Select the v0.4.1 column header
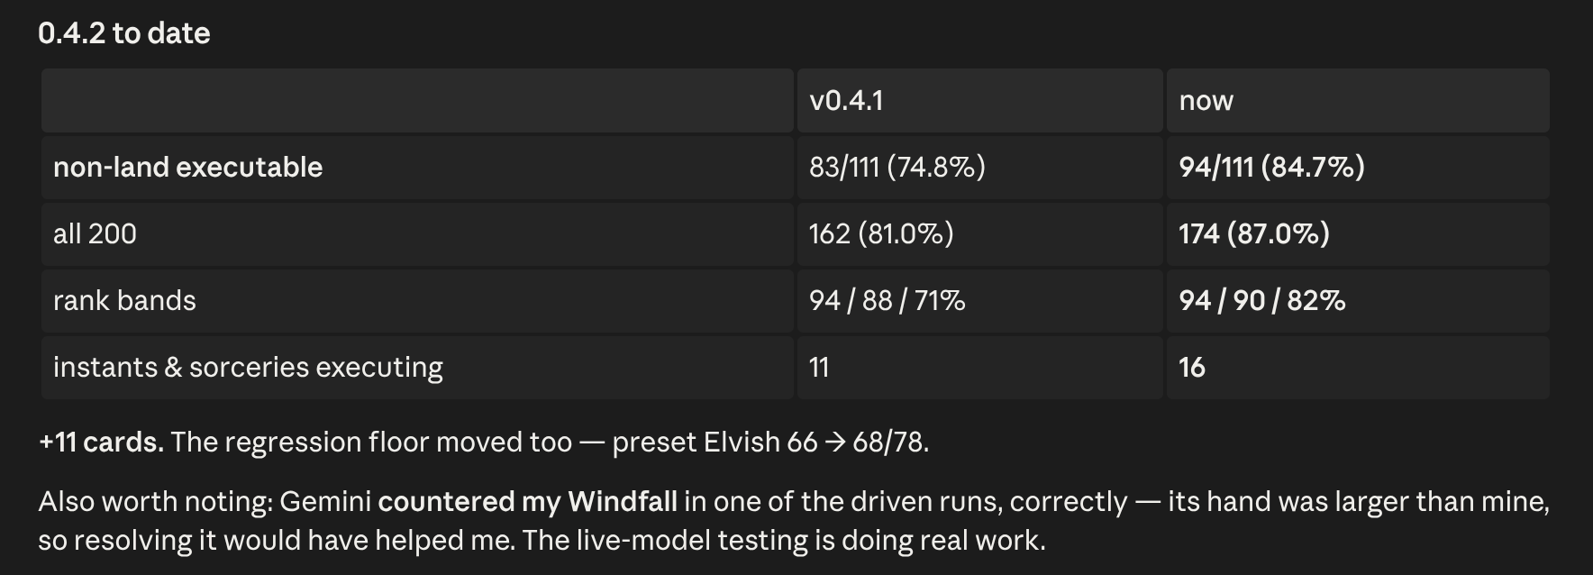The image size is (1593, 575). coord(979,100)
